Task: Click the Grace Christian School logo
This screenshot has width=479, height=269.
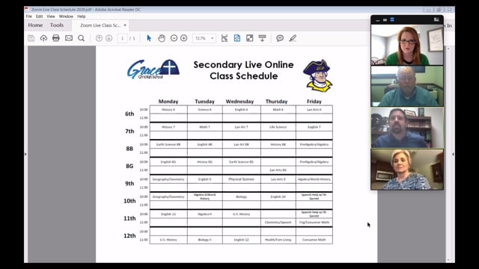Action: pyautogui.click(x=153, y=69)
